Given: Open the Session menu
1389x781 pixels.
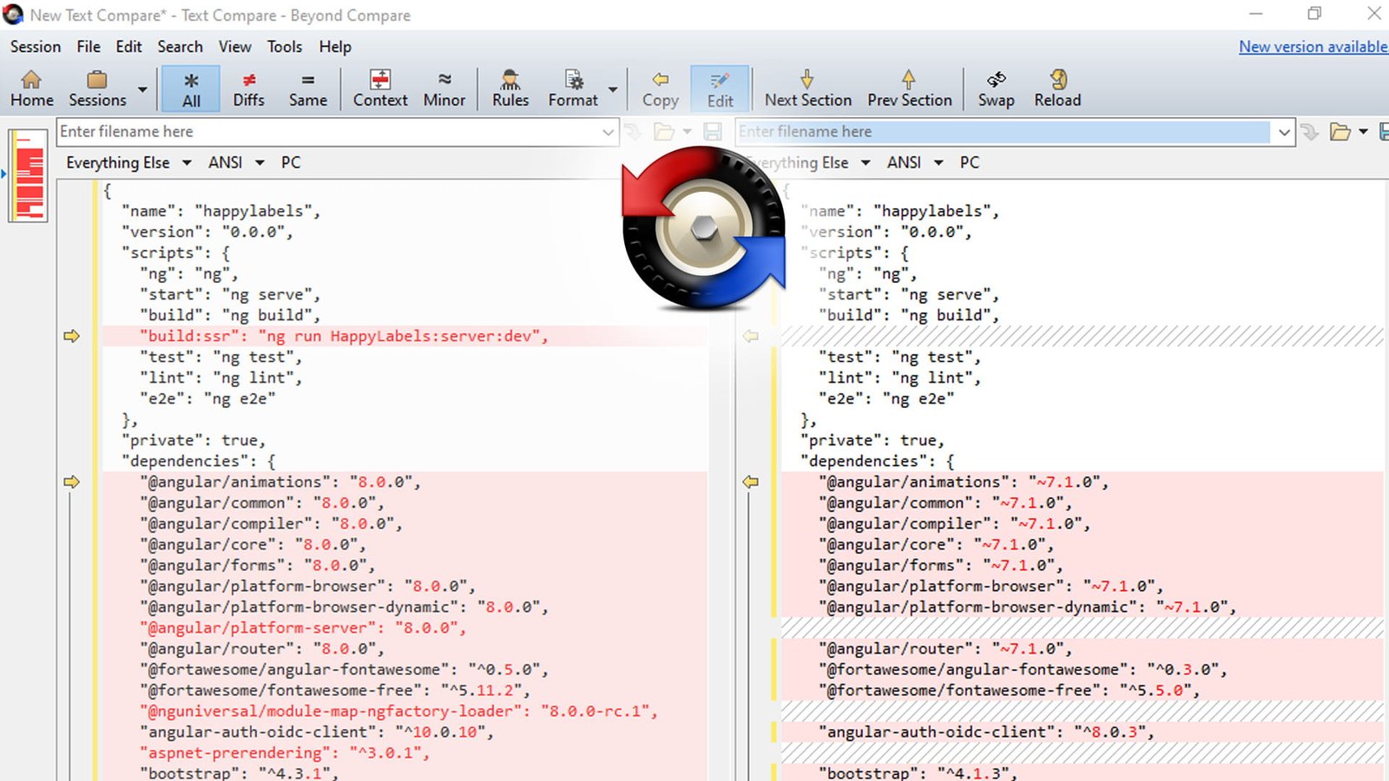Looking at the screenshot, I should coord(36,47).
